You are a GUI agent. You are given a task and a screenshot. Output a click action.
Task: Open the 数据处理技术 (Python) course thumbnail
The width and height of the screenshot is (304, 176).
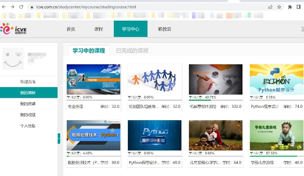click(93, 135)
